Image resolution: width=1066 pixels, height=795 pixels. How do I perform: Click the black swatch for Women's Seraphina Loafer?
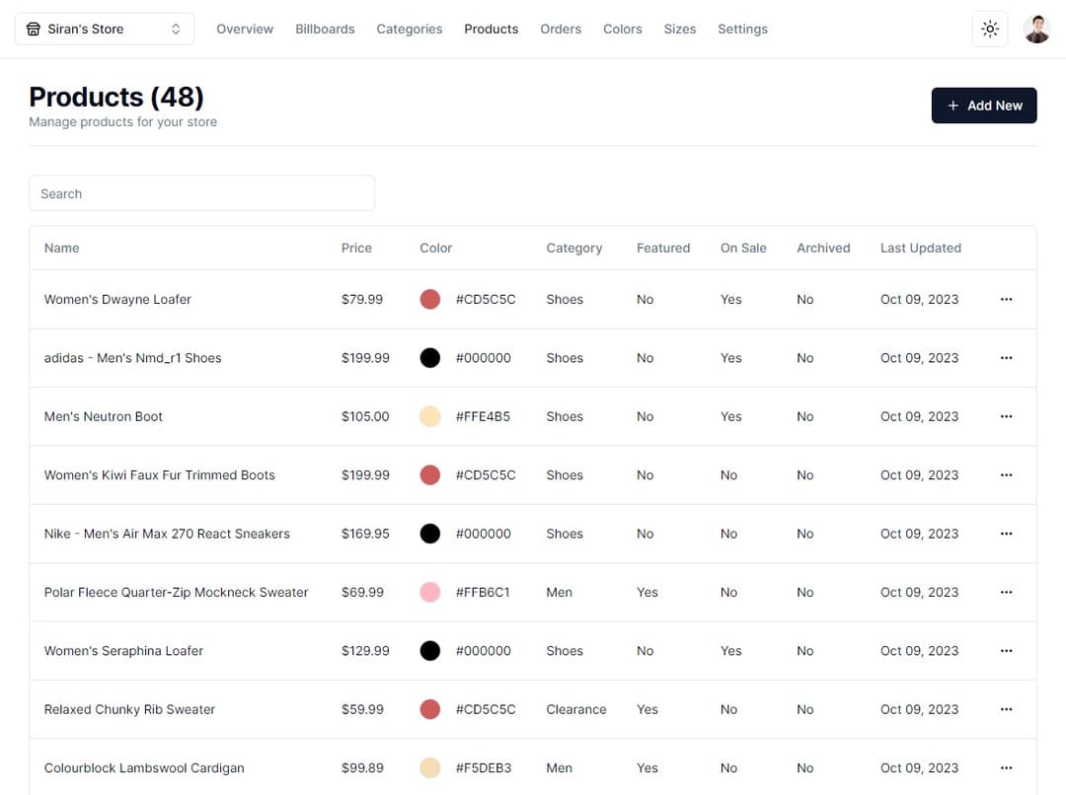coord(429,651)
